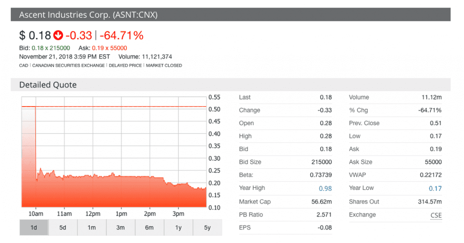This screenshot has height=243, width=464.
Task: Click the Year High value 0.98
Action: [325, 189]
